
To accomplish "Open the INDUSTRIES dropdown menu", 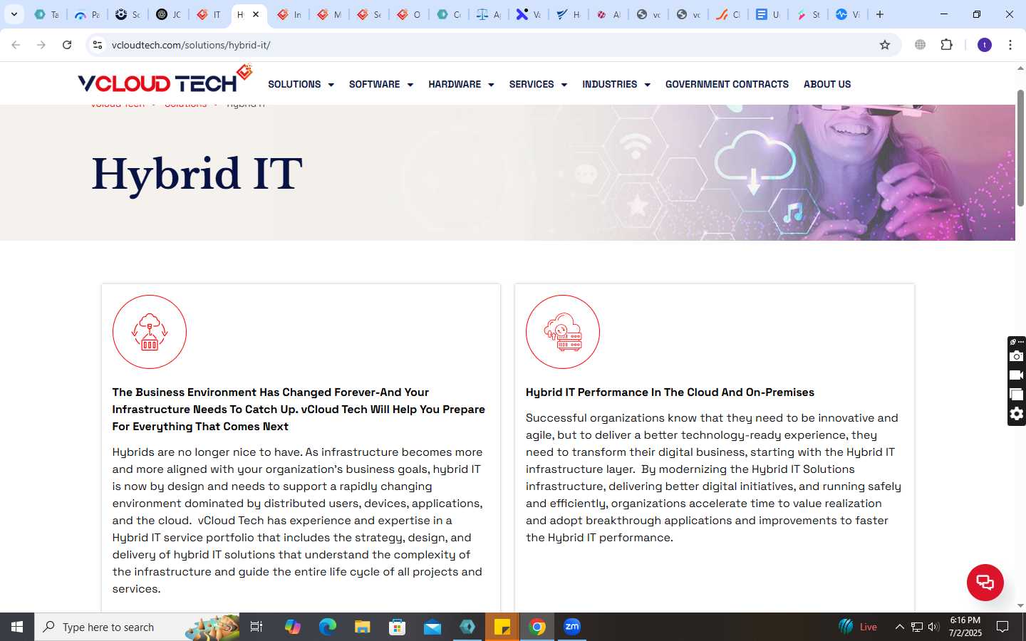I will point(616,84).
